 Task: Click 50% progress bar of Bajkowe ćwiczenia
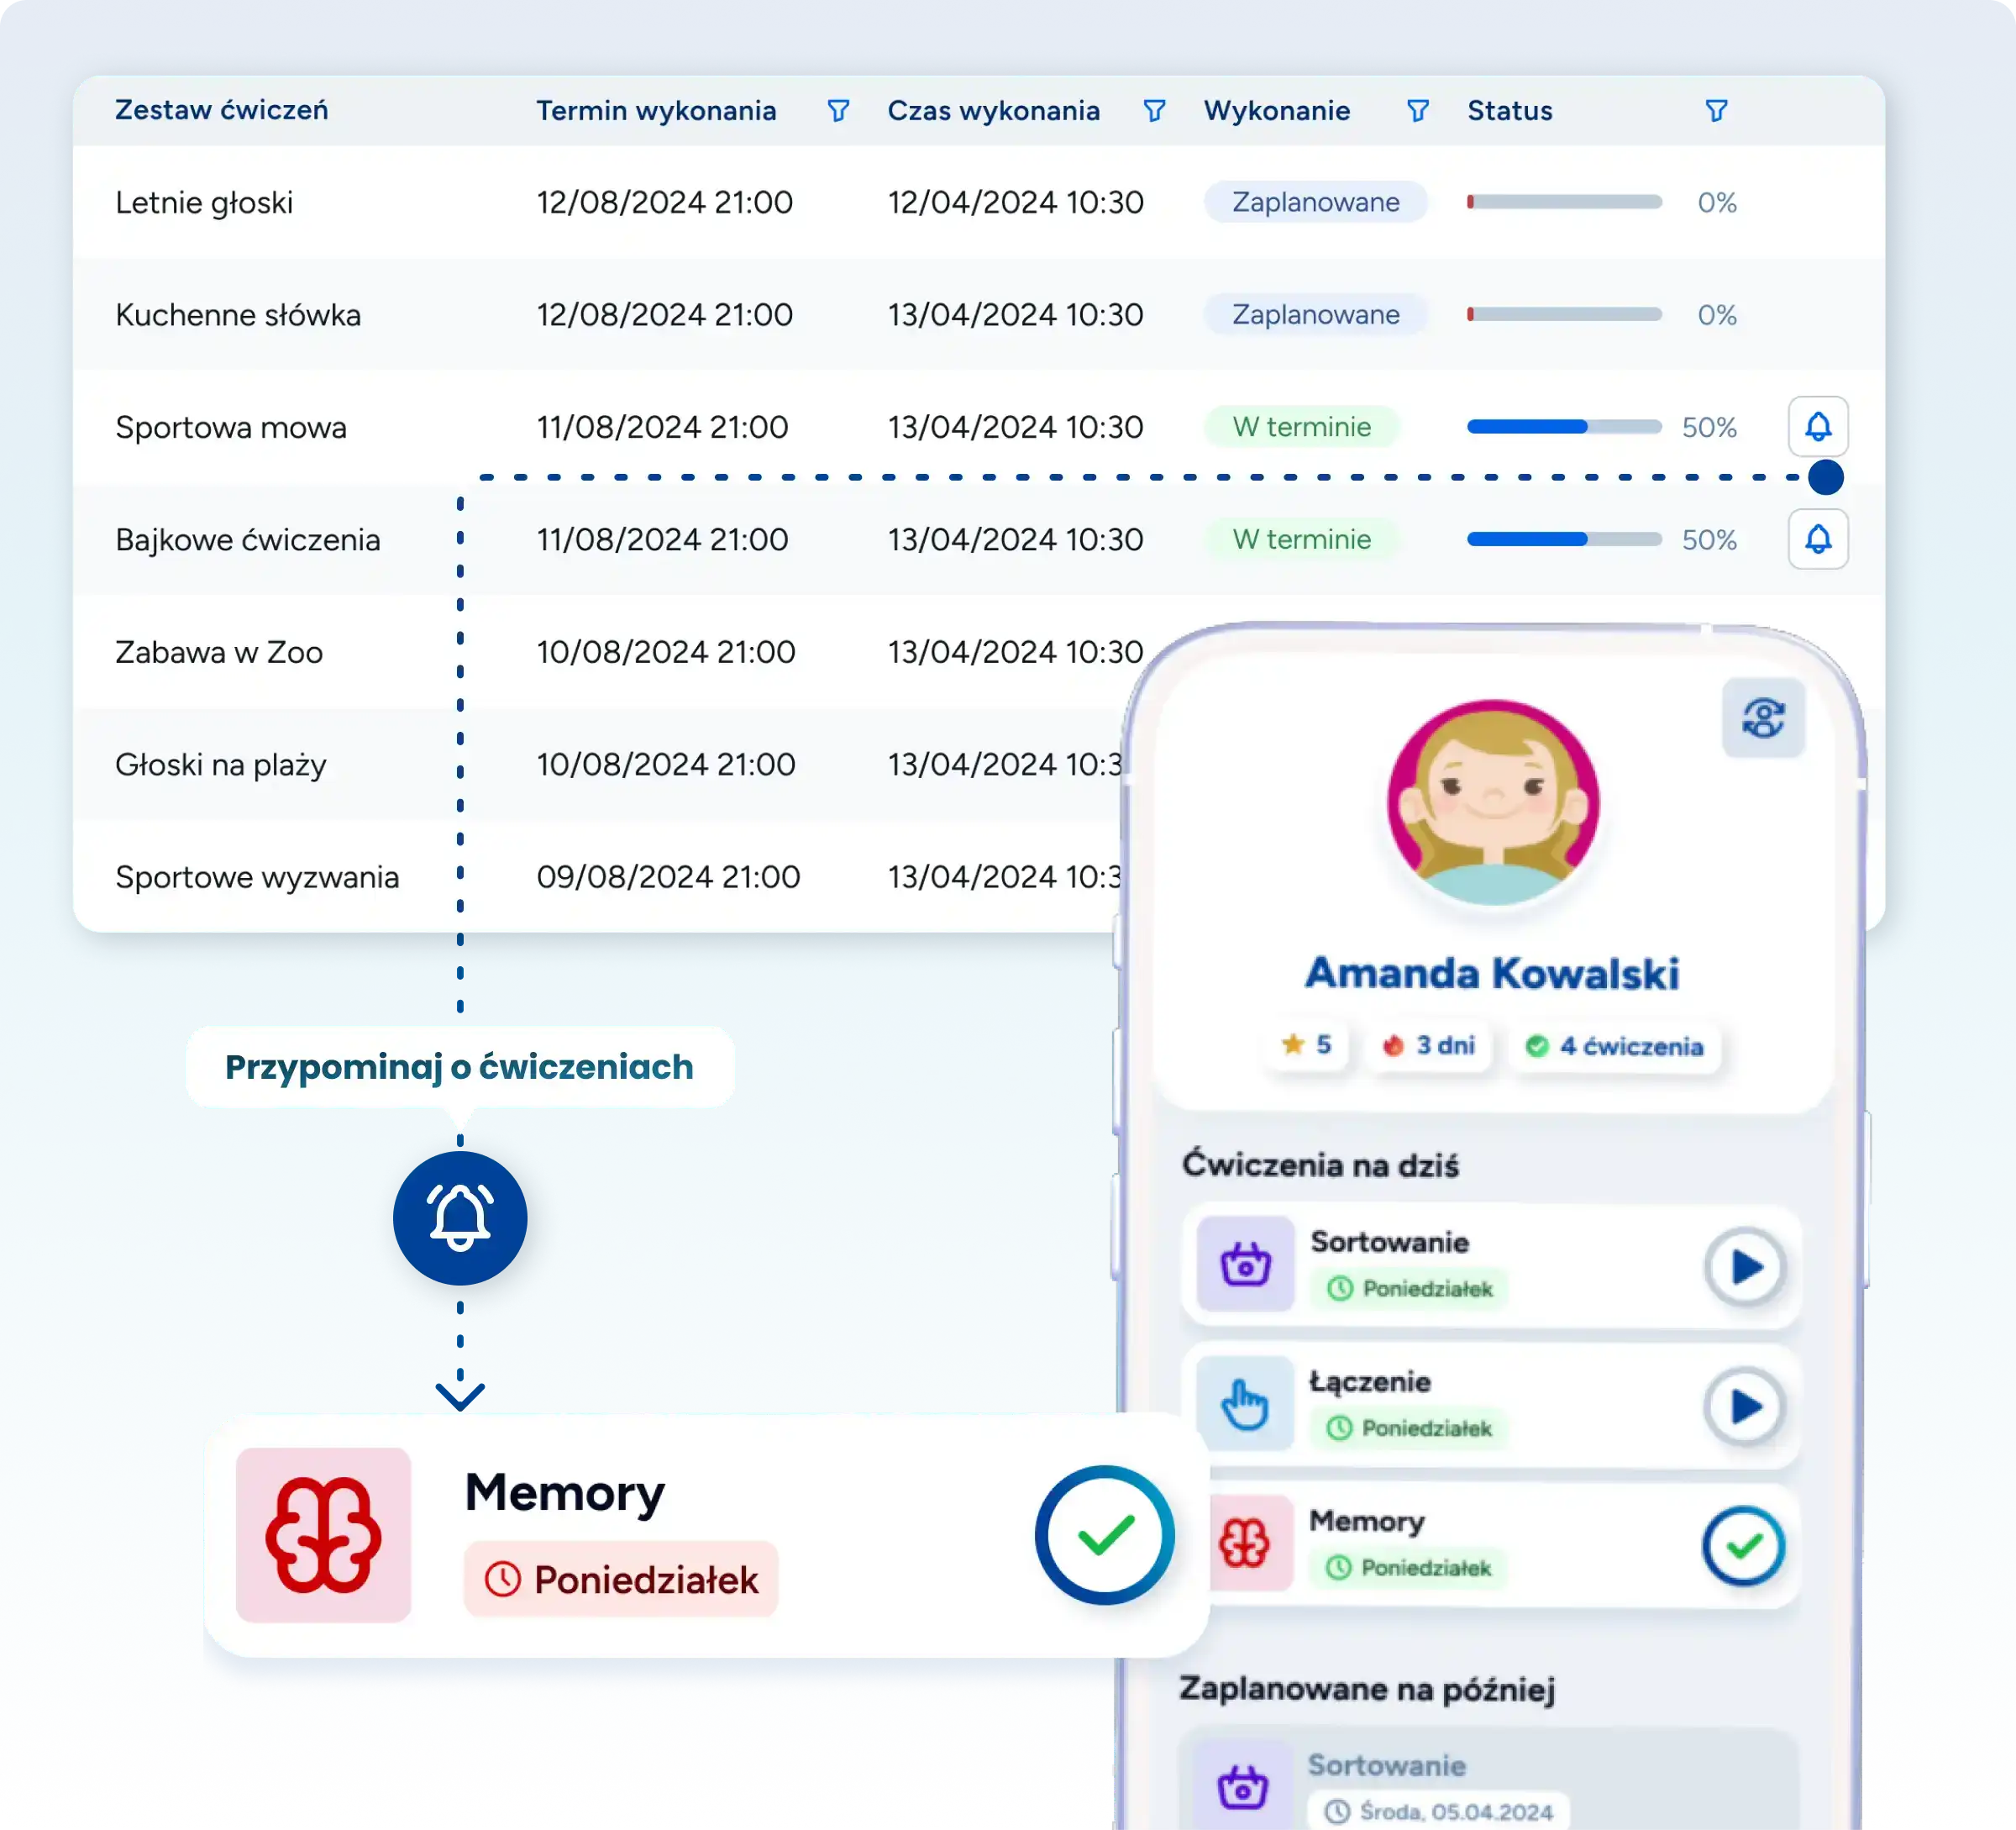click(1564, 539)
